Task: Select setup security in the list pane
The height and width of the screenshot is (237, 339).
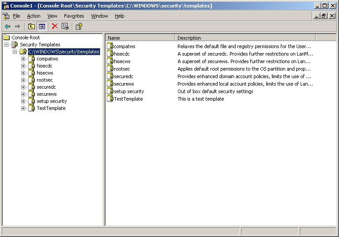Action: [x=128, y=91]
